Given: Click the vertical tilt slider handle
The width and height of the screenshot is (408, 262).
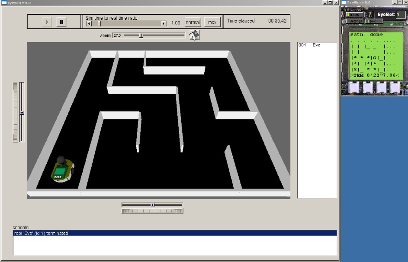Looking at the screenshot, I should (x=22, y=112).
